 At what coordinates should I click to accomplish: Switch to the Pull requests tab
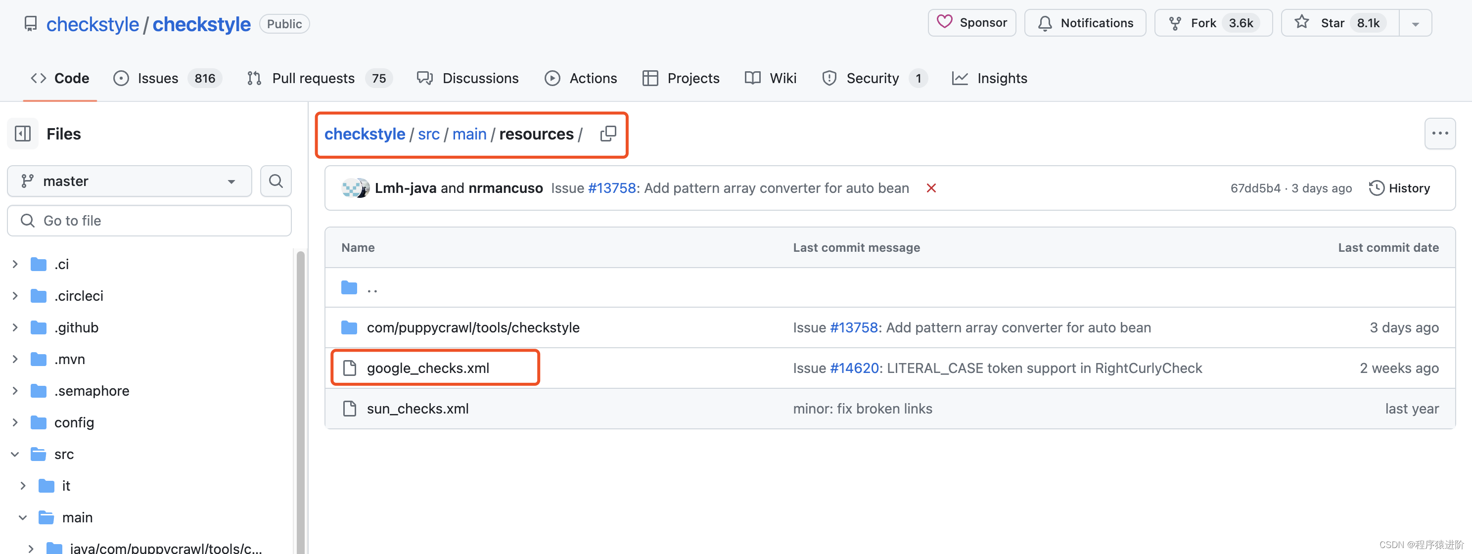[313, 78]
